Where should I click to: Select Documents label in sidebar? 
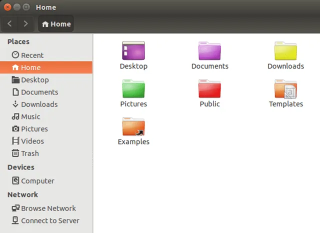click(39, 92)
